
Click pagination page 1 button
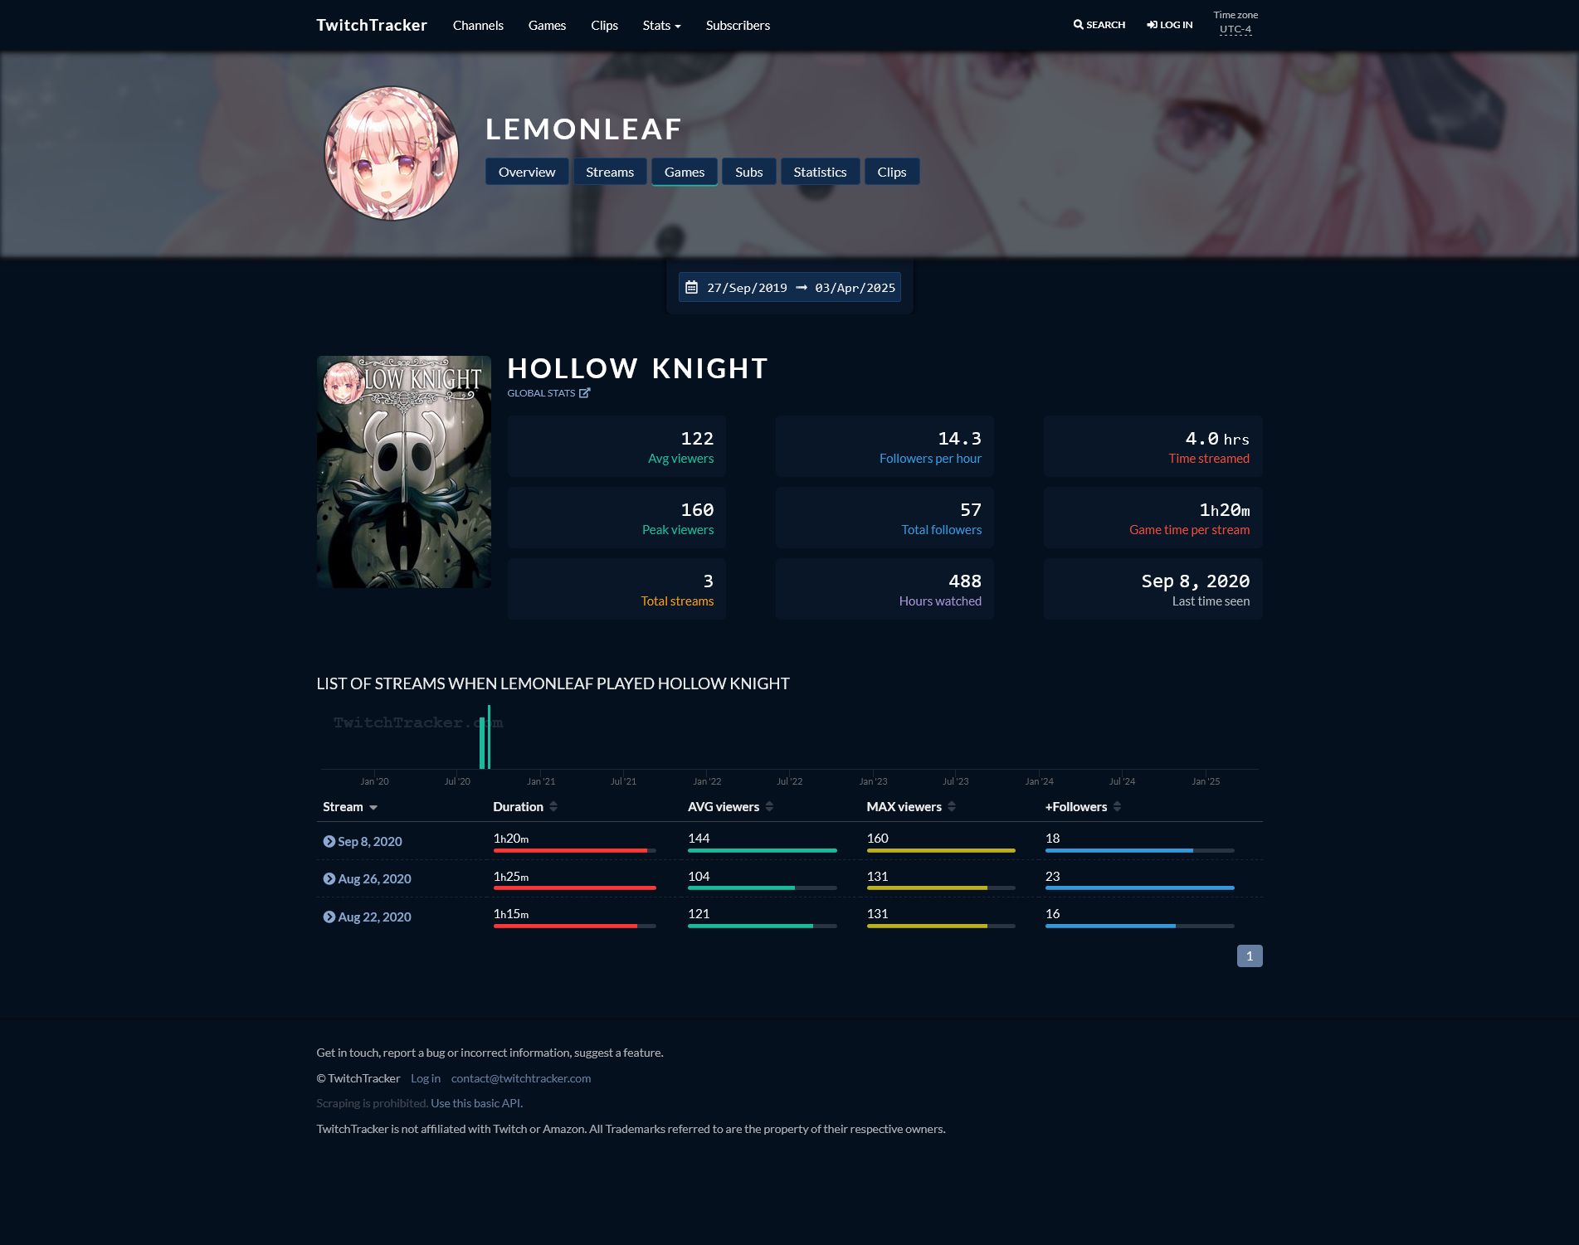click(1250, 956)
